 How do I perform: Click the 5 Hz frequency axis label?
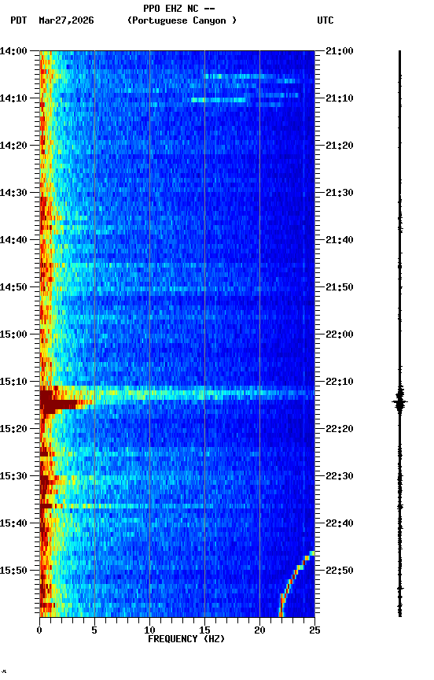(x=94, y=630)
